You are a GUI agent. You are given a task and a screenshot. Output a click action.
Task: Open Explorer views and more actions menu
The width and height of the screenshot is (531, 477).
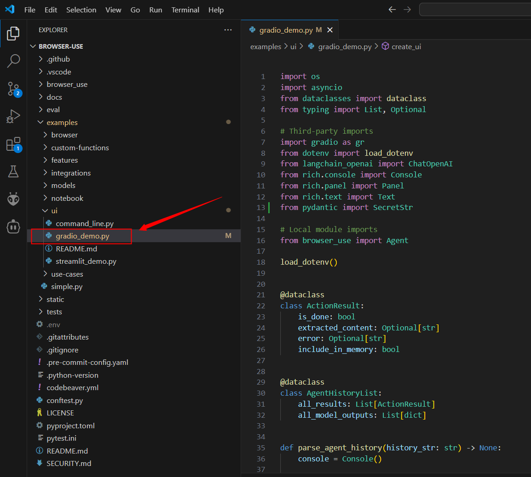(228, 30)
